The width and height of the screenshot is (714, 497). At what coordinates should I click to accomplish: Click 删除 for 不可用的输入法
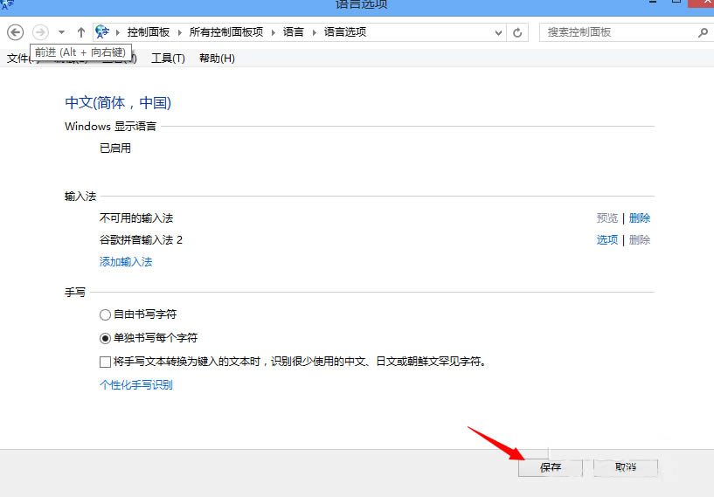(640, 218)
